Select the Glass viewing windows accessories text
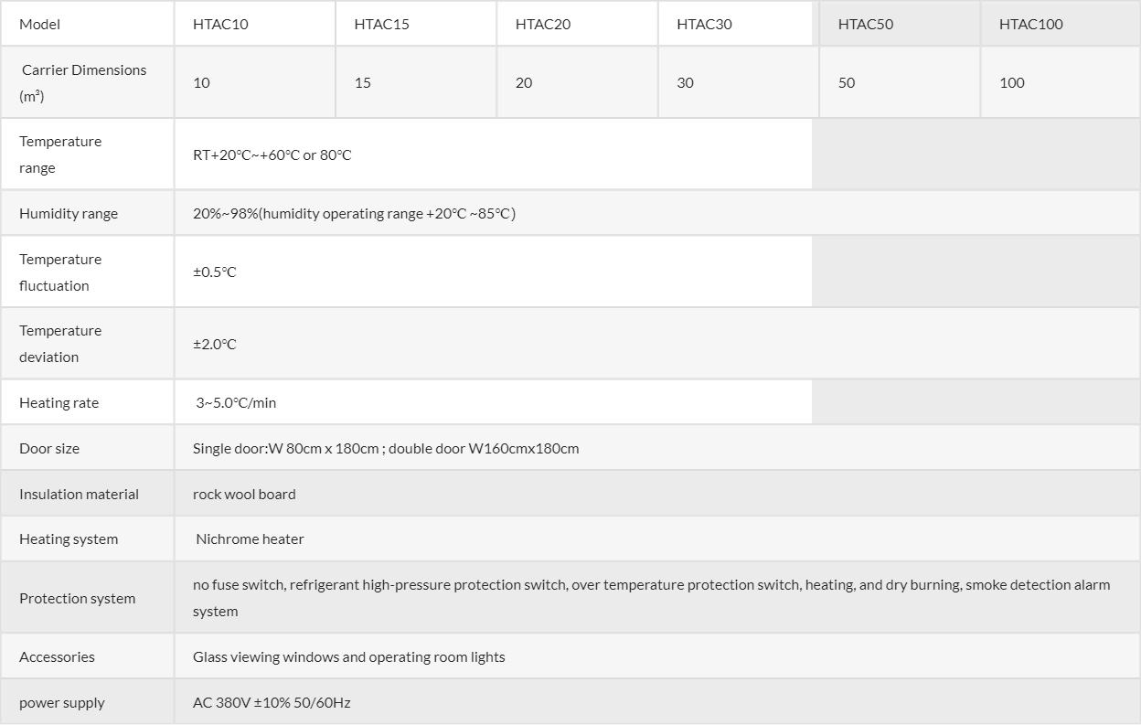Viewport: 1141px width, 725px height. click(x=349, y=656)
